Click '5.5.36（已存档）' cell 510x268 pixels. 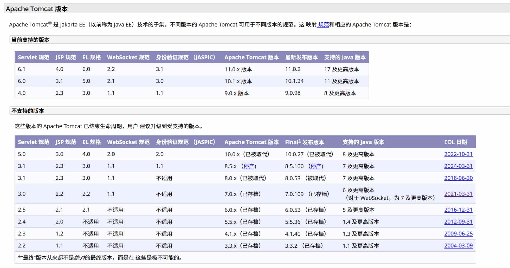305,222
